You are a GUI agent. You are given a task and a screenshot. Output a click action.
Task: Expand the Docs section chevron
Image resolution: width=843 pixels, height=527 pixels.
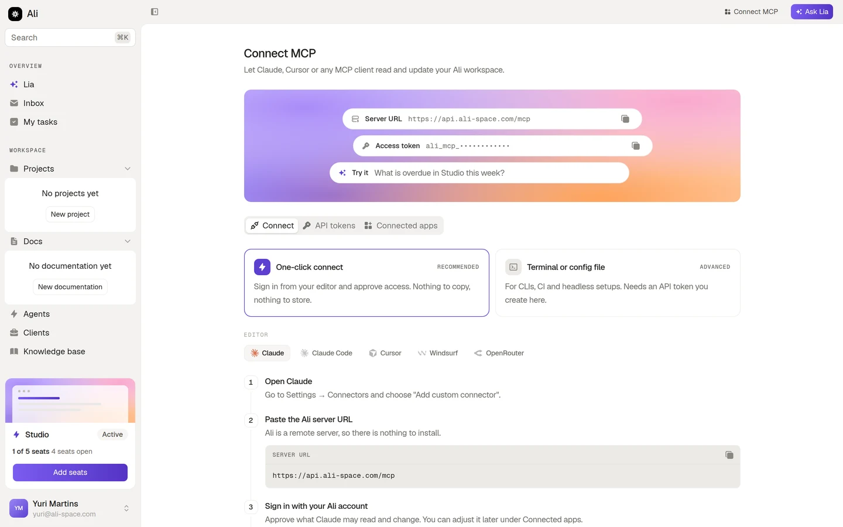point(128,241)
